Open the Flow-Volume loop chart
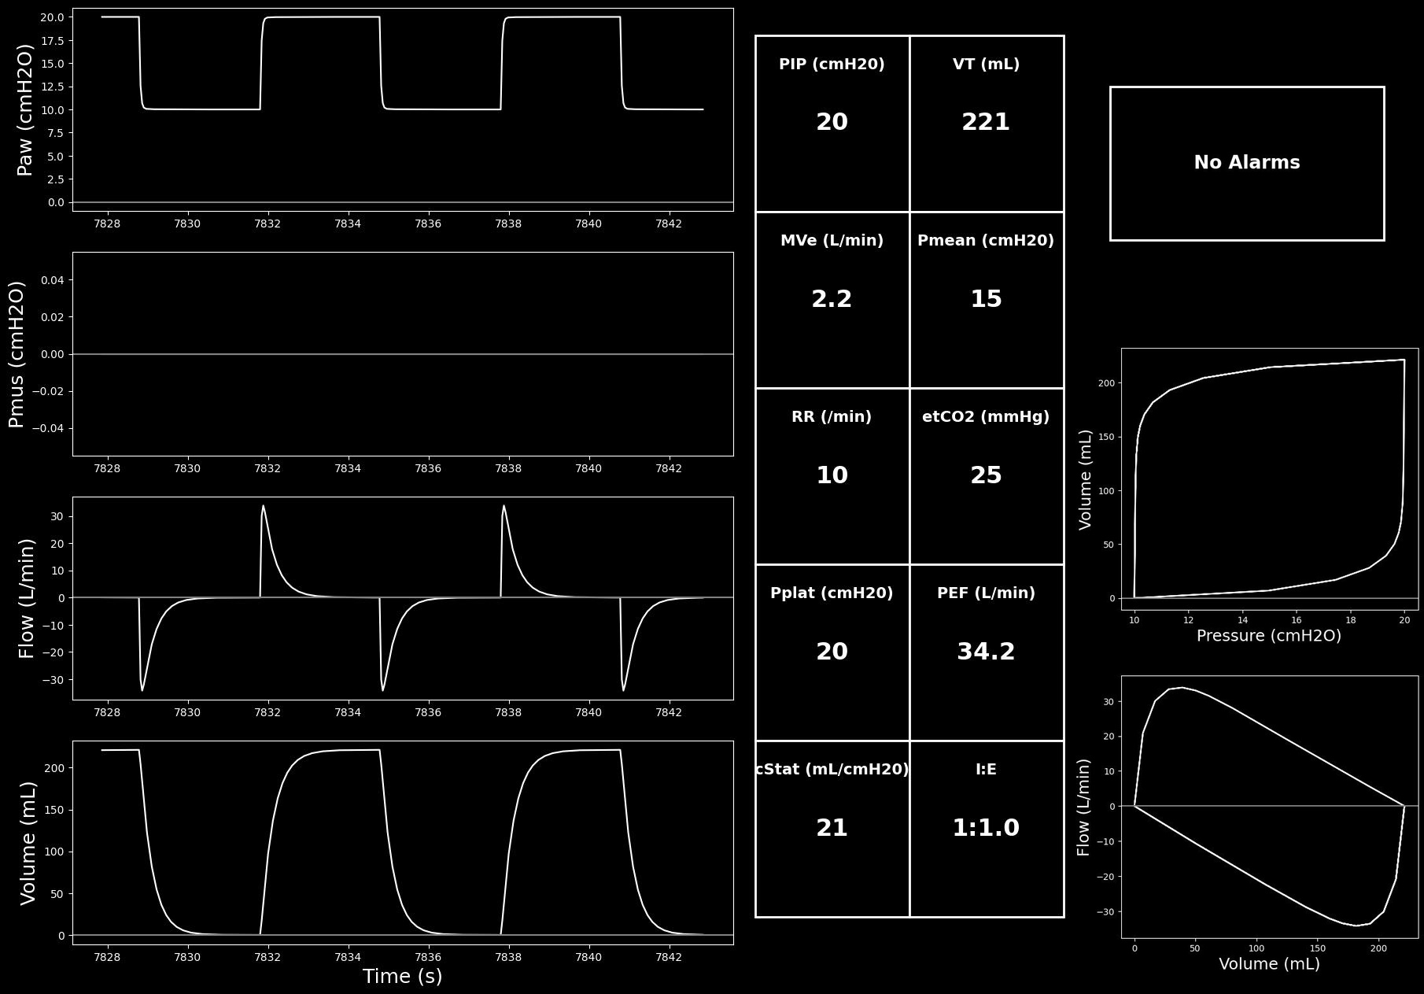The height and width of the screenshot is (994, 1424). click(1270, 807)
